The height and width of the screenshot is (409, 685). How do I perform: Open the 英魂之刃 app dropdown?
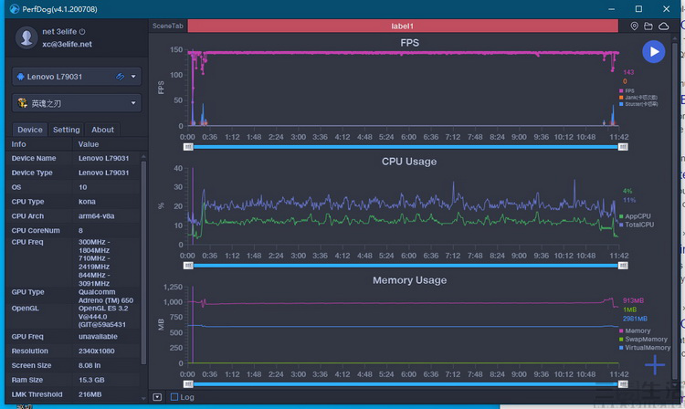coord(77,103)
